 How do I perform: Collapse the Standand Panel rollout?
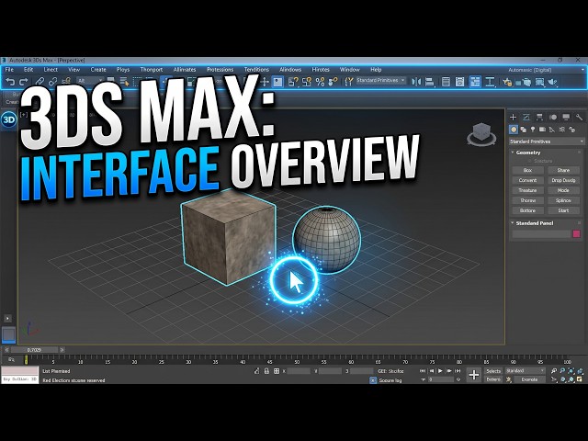pos(513,222)
